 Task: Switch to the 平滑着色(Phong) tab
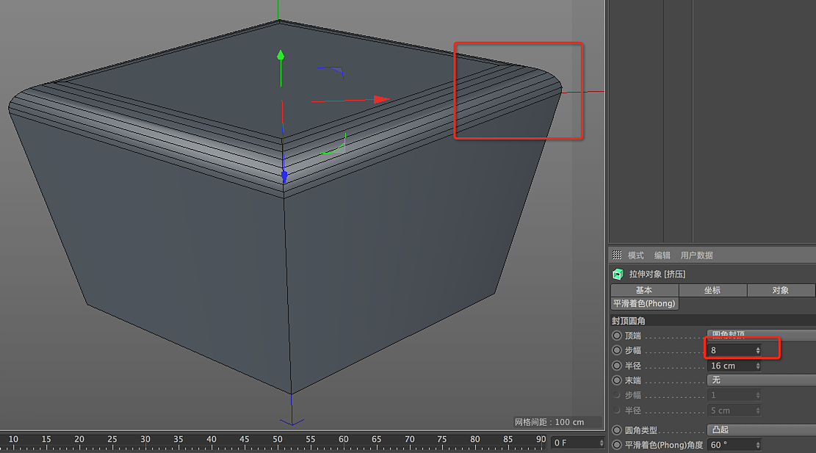point(644,303)
